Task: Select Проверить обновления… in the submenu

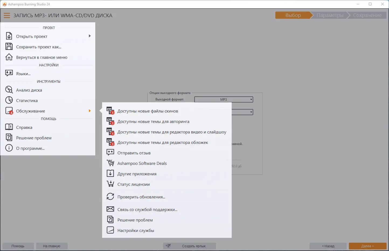Action: [x=167, y=197]
